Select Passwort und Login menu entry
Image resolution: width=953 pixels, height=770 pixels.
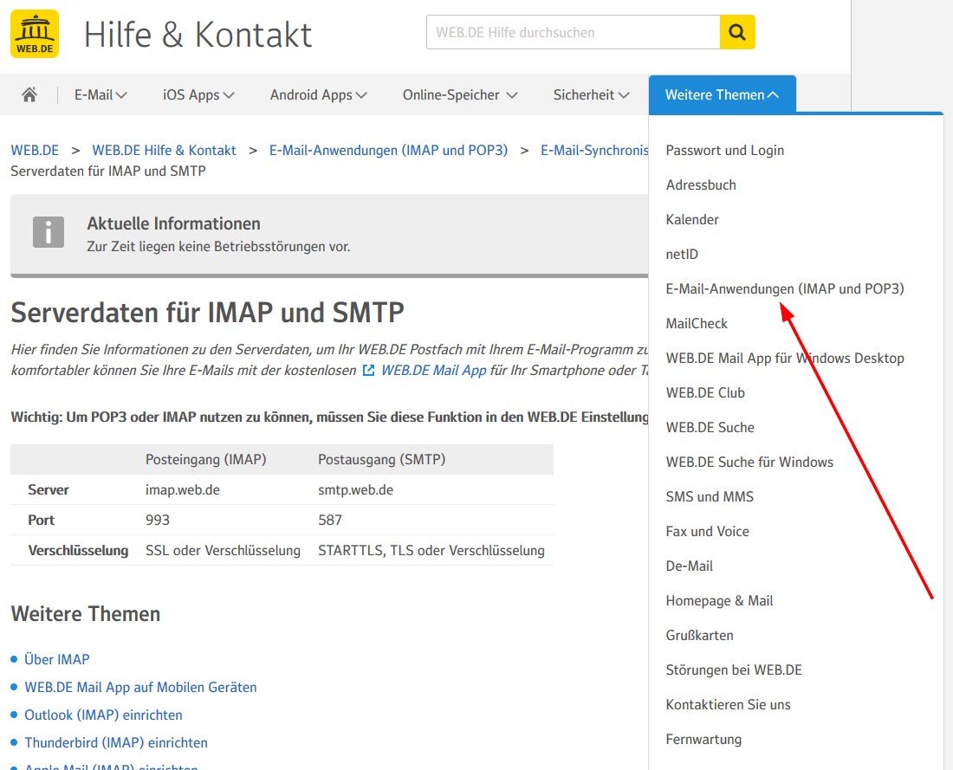[724, 150]
